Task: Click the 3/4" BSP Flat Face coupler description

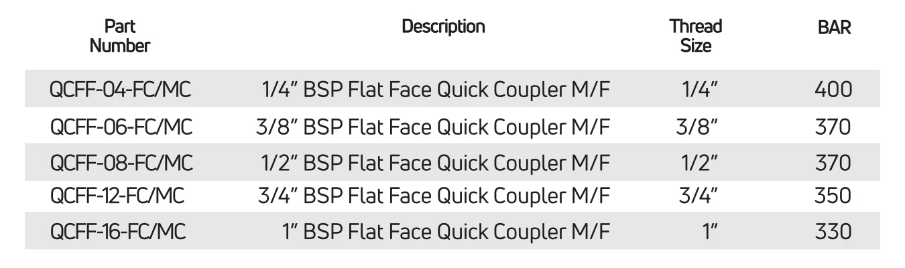Action: (x=434, y=196)
